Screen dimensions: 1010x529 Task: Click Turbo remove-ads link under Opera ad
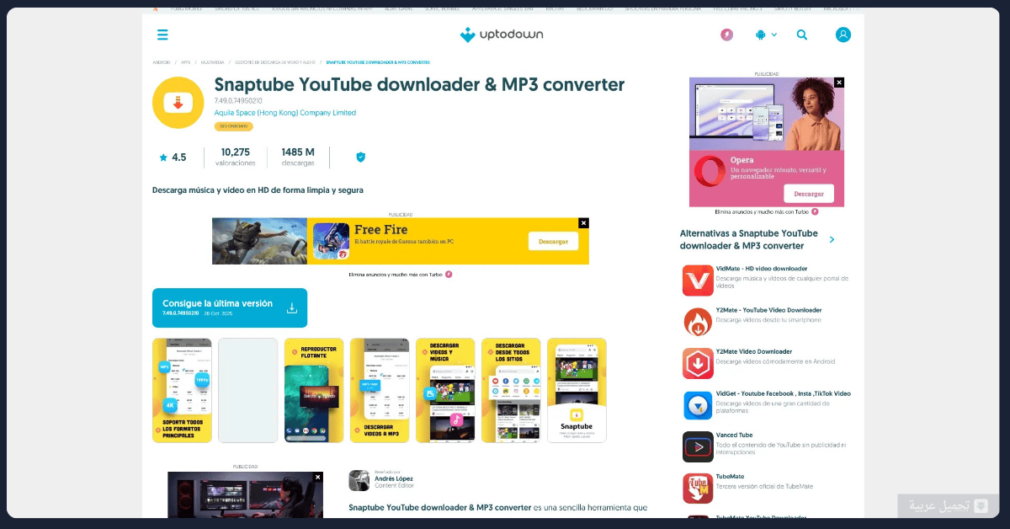pyautogui.click(x=766, y=212)
